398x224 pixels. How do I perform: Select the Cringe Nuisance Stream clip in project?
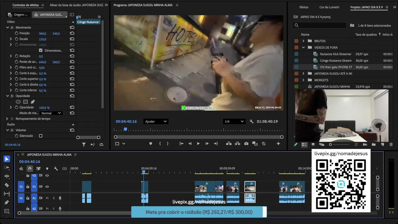pos(336,61)
